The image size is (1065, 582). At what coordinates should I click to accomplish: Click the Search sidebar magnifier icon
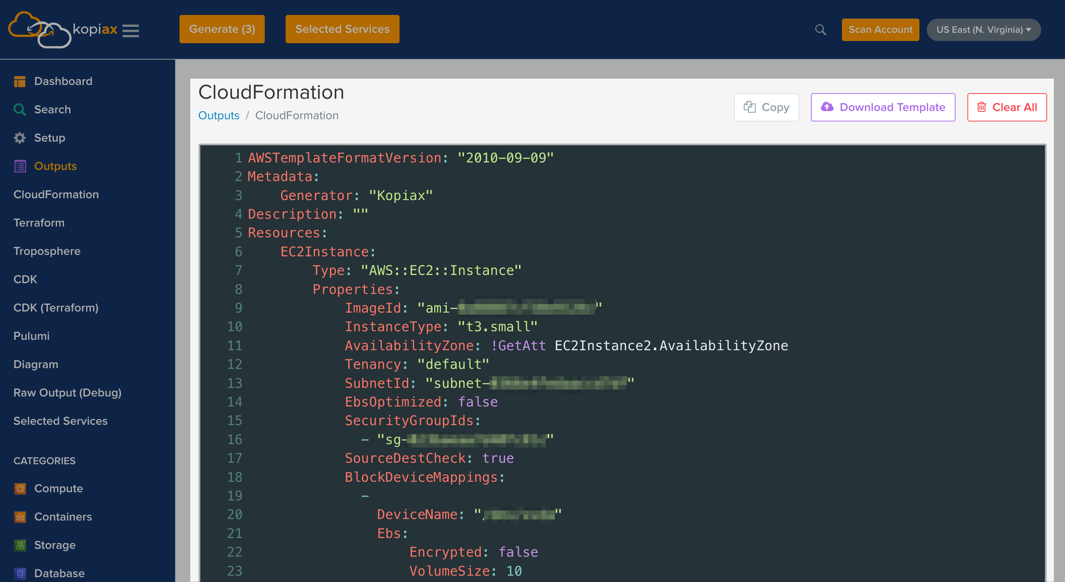pyautogui.click(x=19, y=110)
